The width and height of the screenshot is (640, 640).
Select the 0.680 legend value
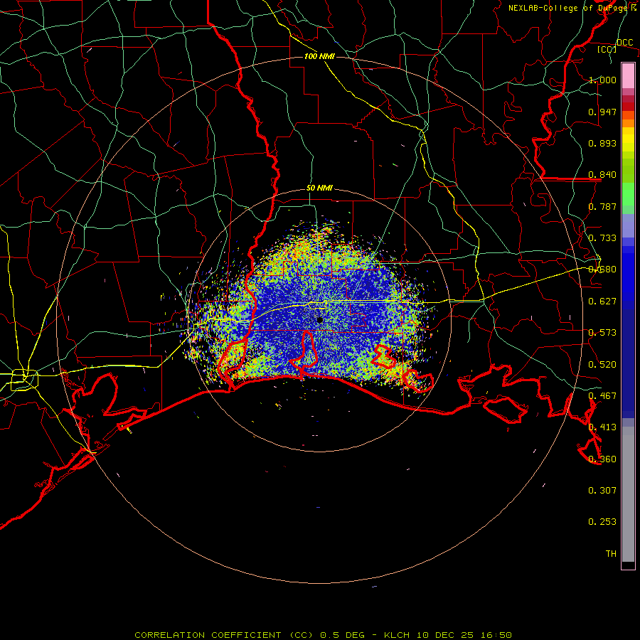pos(602,270)
